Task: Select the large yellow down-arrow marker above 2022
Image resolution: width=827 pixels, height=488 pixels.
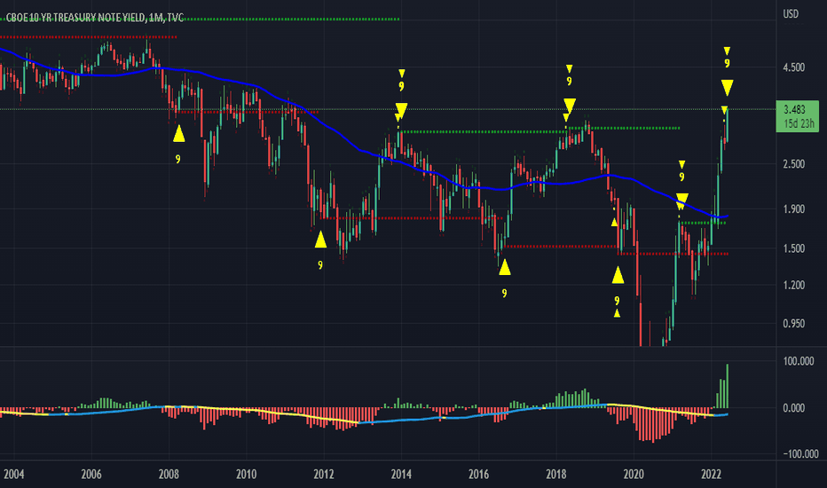Action: click(728, 88)
